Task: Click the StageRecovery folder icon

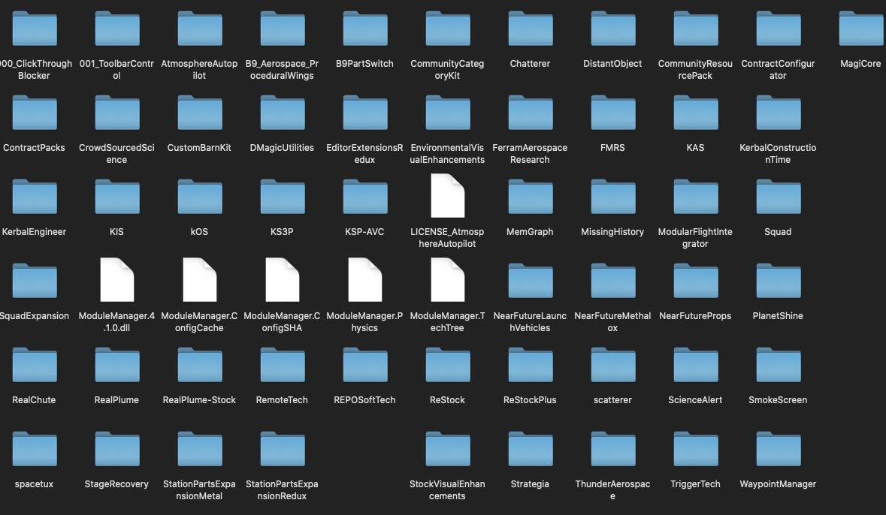Action: (x=117, y=449)
